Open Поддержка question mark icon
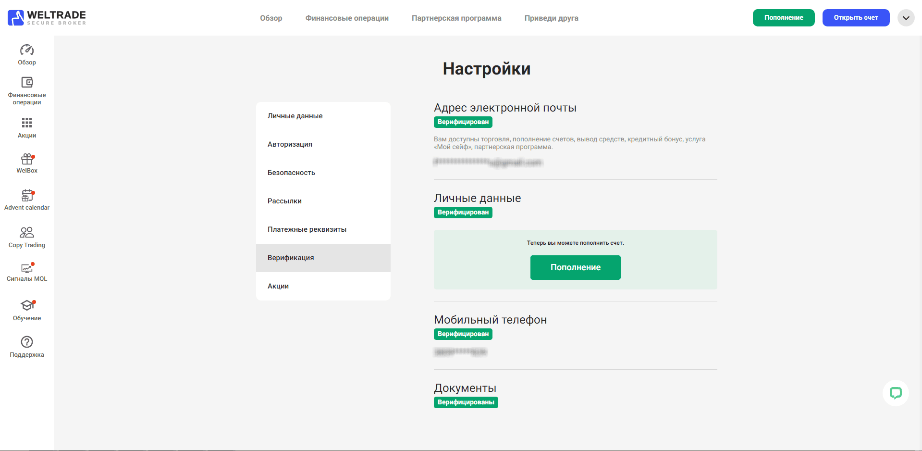This screenshot has height=451, width=922. tap(27, 342)
